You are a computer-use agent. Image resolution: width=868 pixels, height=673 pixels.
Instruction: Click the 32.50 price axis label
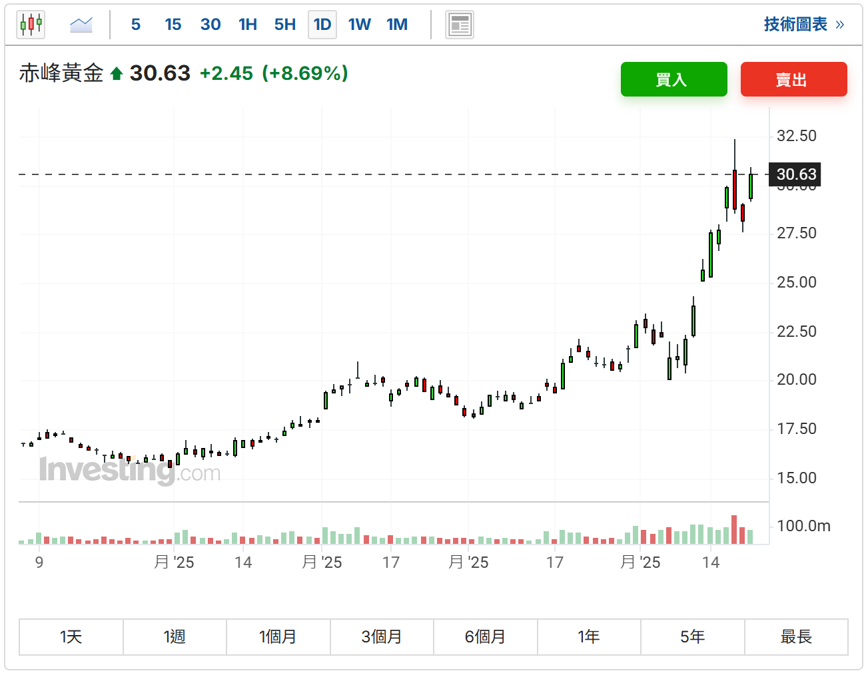click(x=797, y=136)
